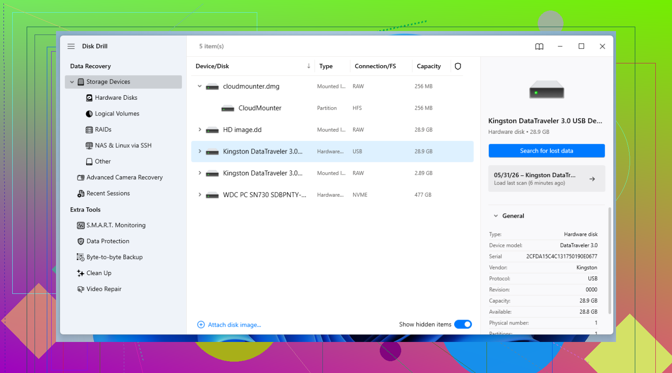Click Attach disk image link
This screenshot has width=672, height=373.
[234, 325]
